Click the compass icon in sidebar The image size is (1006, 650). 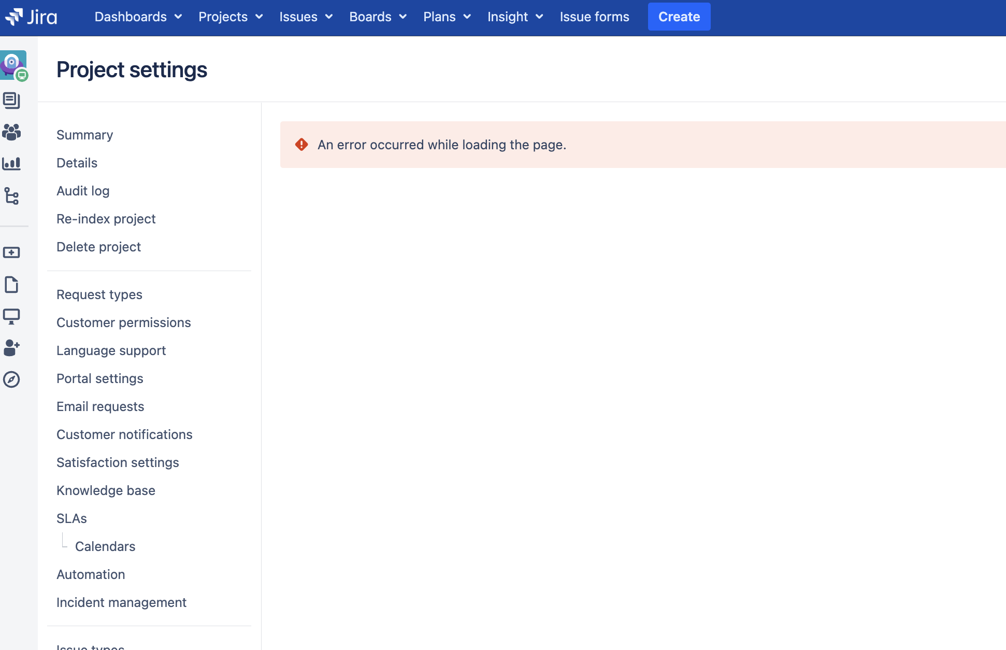(11, 379)
